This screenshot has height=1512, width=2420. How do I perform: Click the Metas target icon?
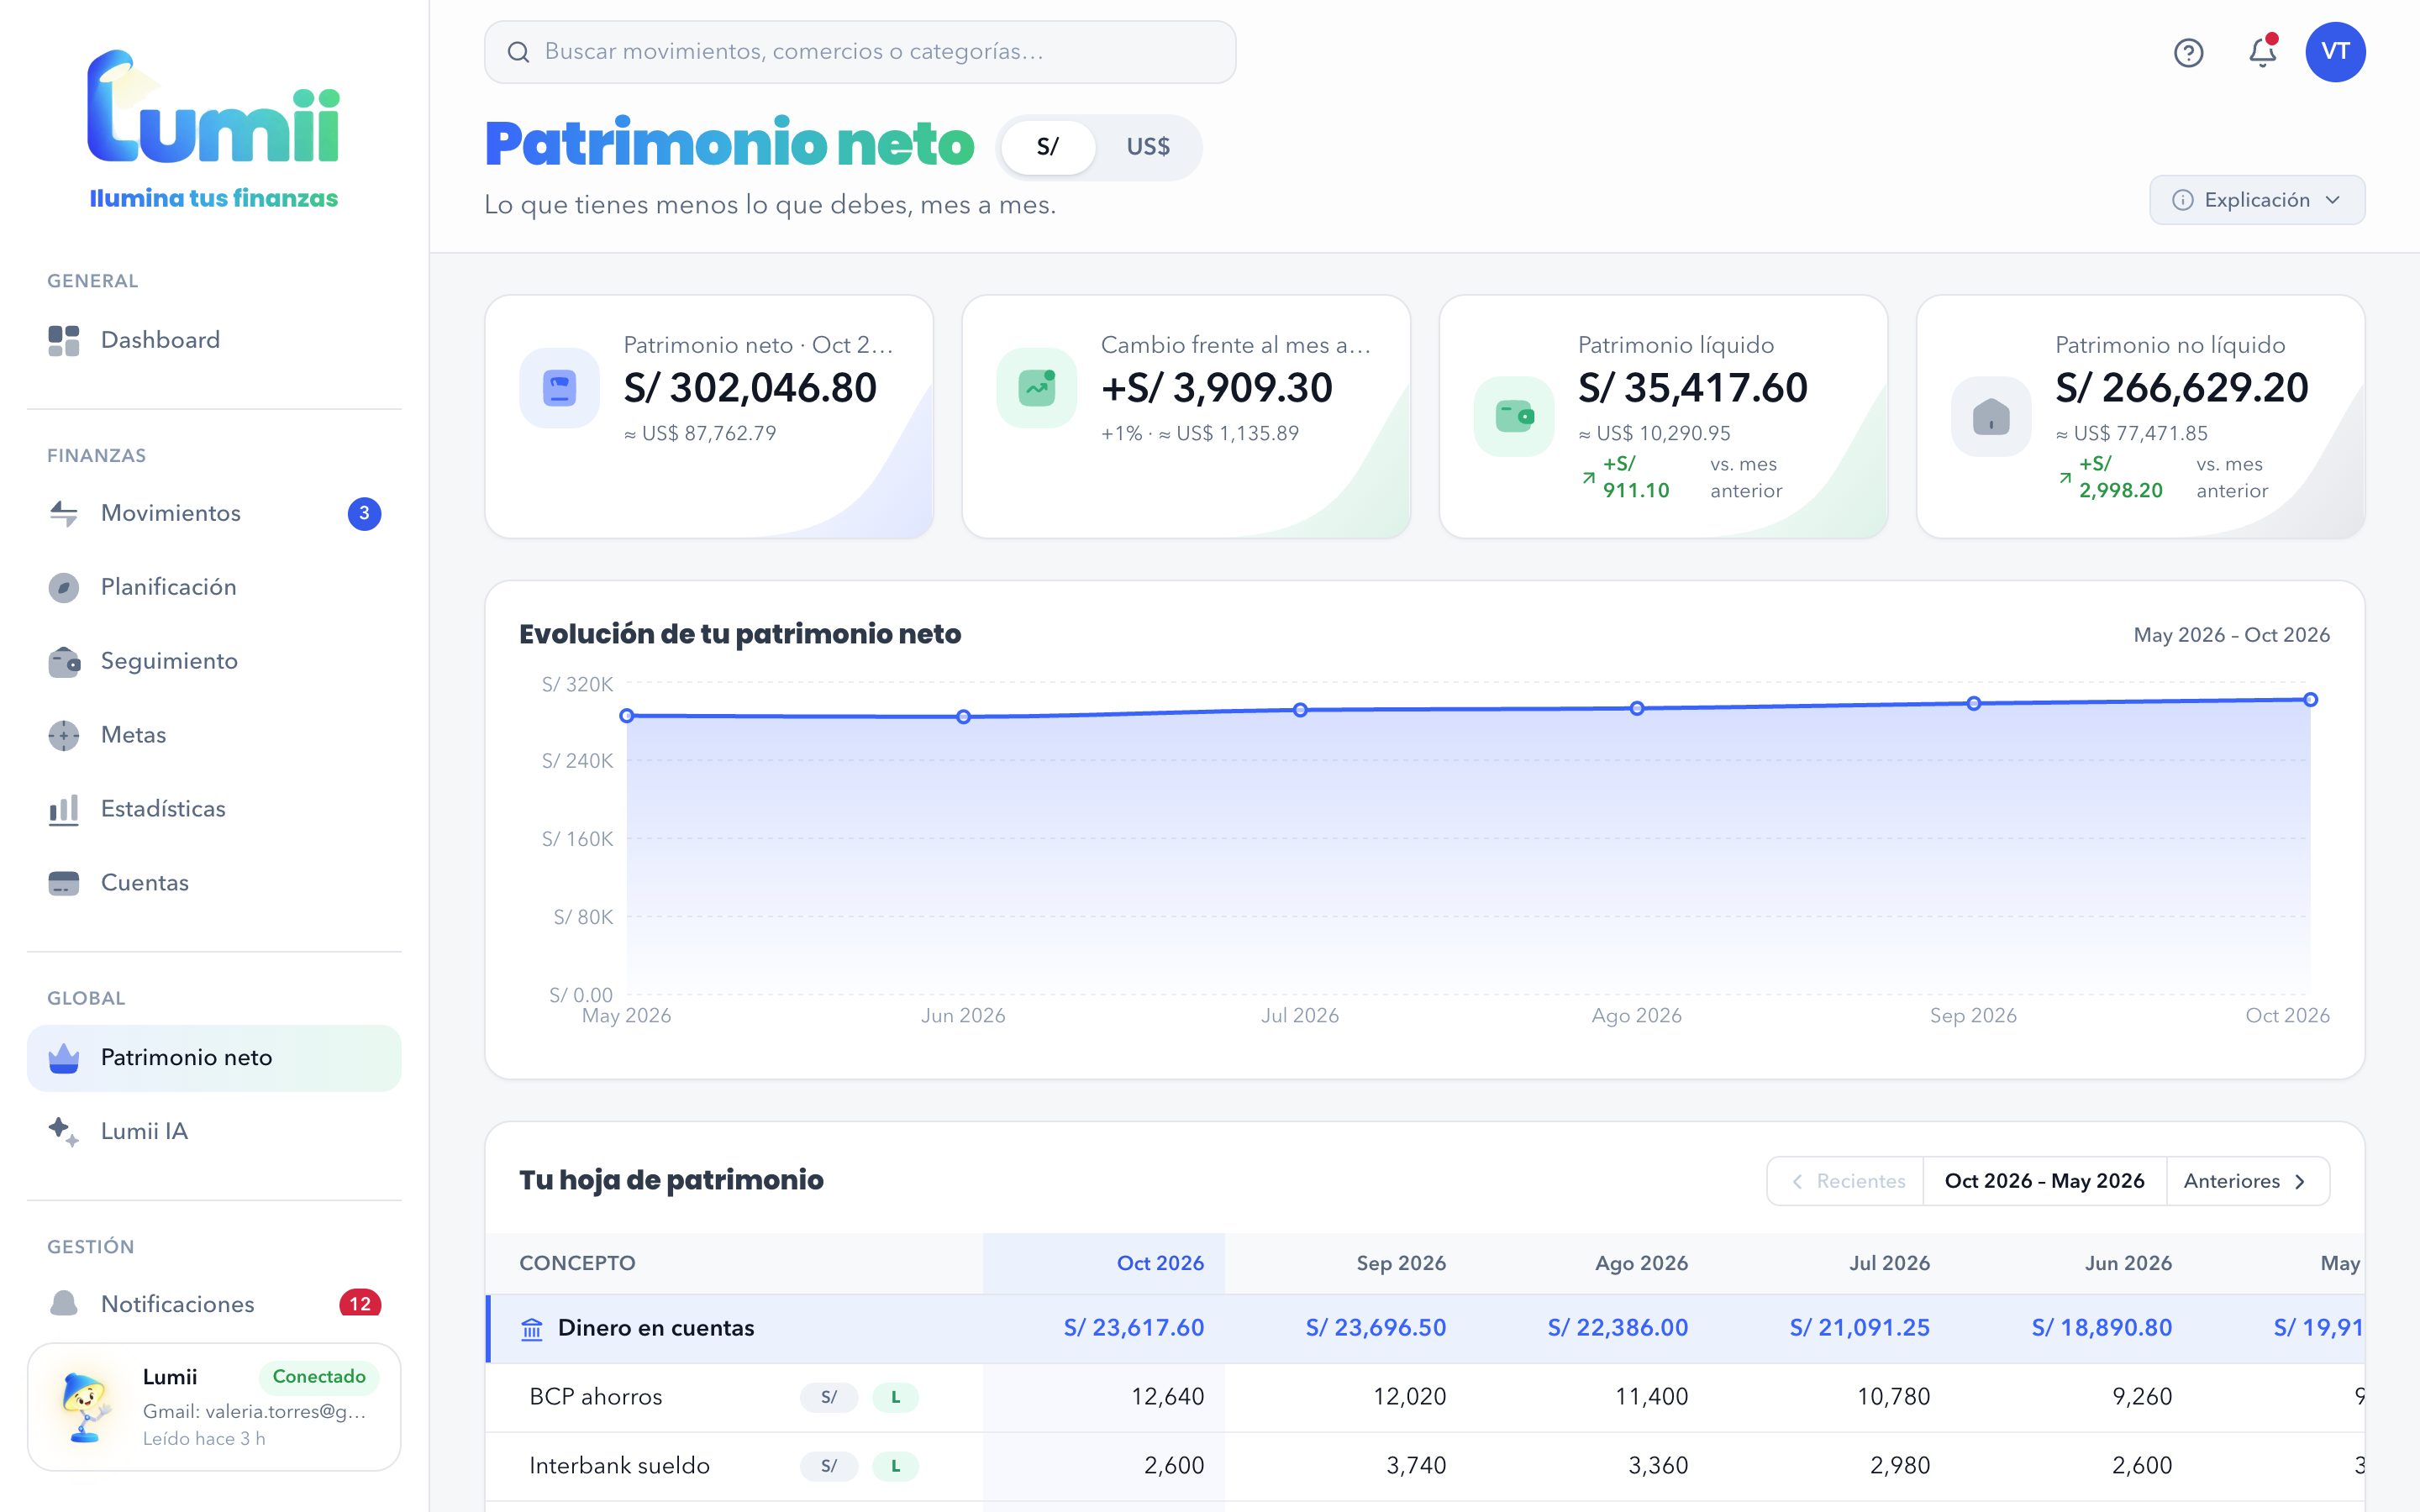coord(64,735)
